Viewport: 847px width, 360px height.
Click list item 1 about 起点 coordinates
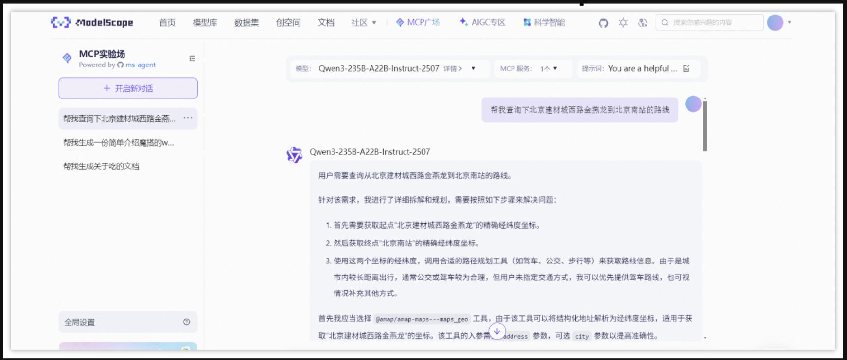[433, 225]
